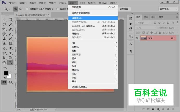Select the Dodge tool
Viewport: 180px width, 112px height.
pyautogui.click(x=10, y=48)
